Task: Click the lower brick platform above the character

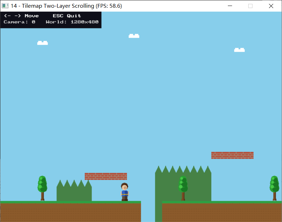Action: [x=106, y=176]
